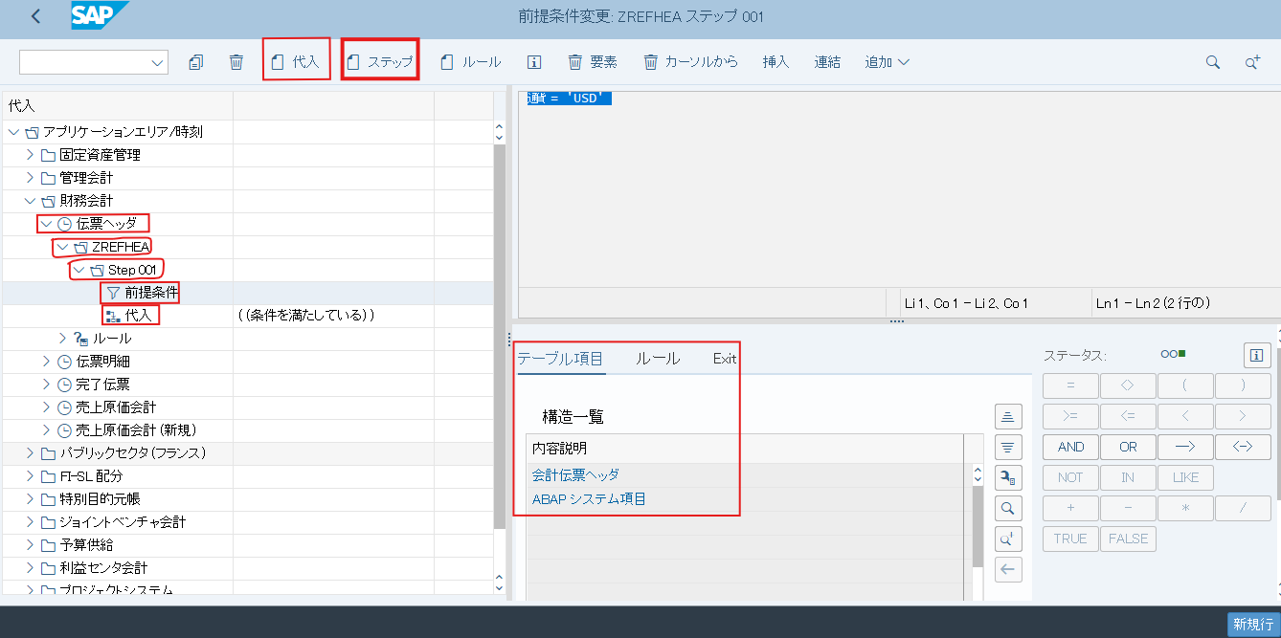The height and width of the screenshot is (638, 1281).
Task: Open the empty combo box in the toolbar
Action: point(94,62)
